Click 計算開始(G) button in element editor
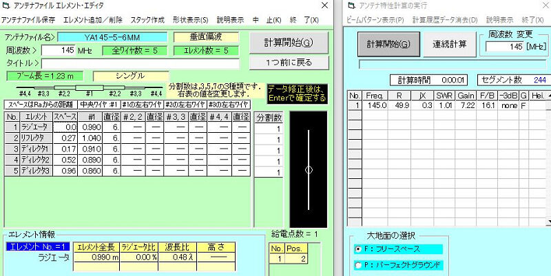This screenshot has height=276, width=551. [289, 43]
